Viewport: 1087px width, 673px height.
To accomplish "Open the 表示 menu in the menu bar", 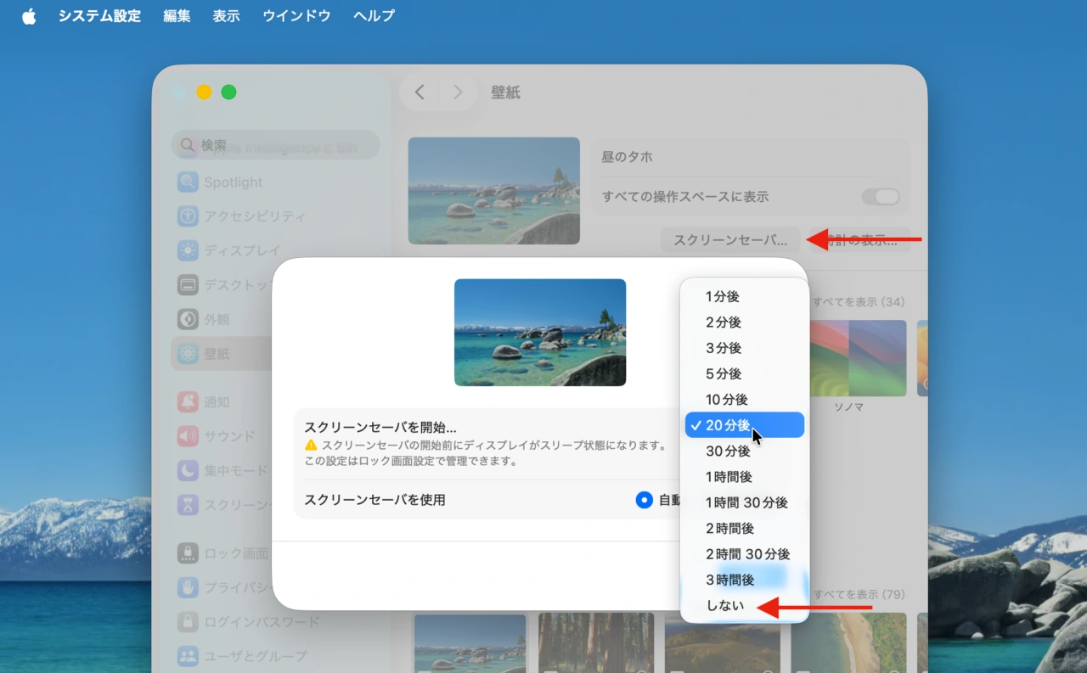I will pyautogui.click(x=226, y=16).
